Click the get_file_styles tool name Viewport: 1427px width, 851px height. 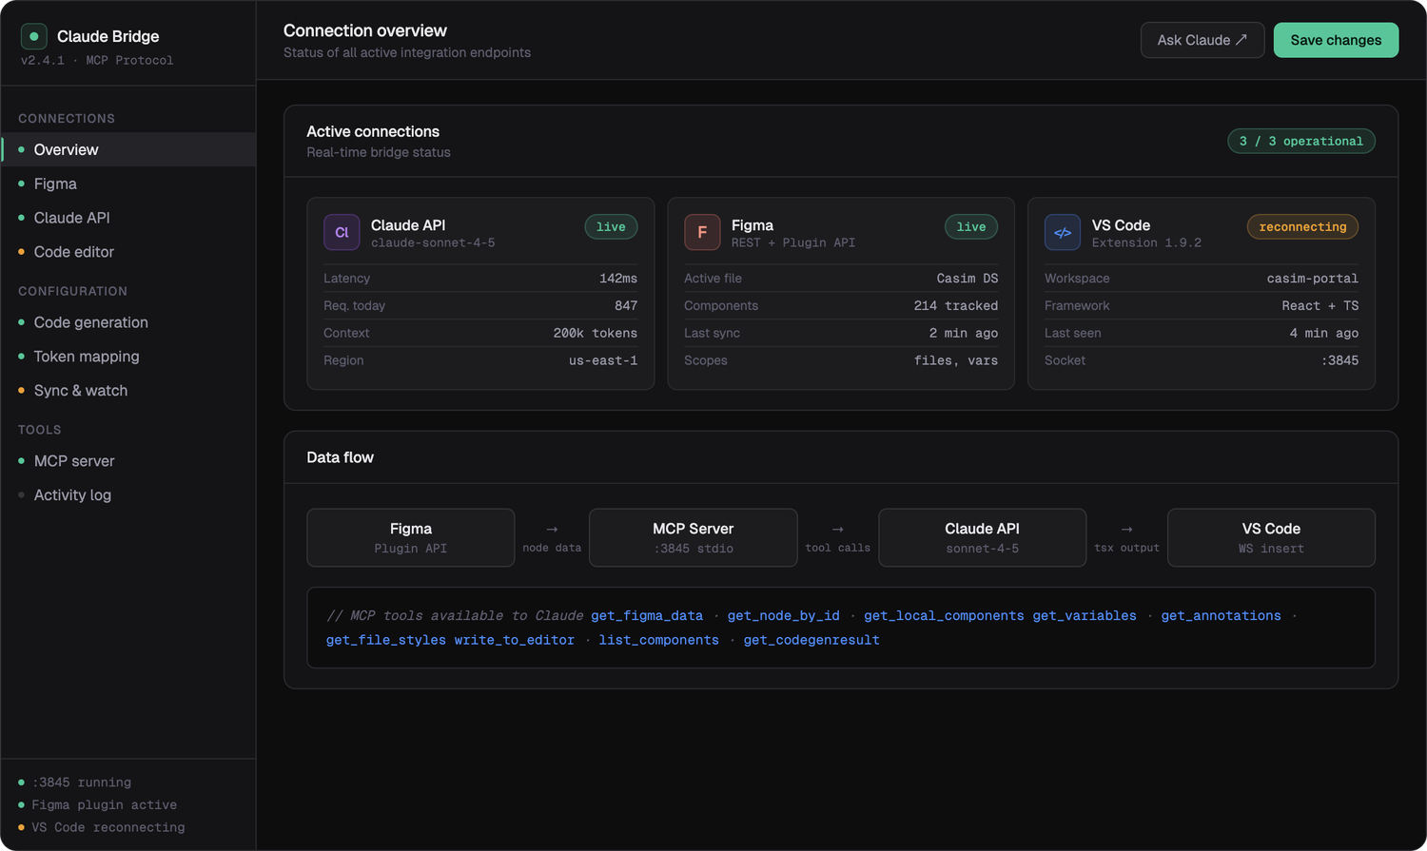pyautogui.click(x=385, y=640)
